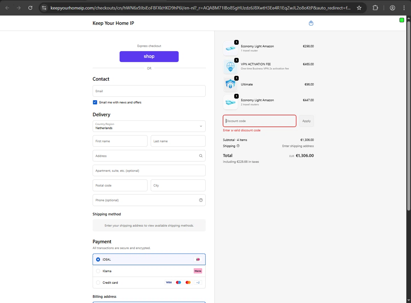Click the Ultimate product thumbnail
The width and height of the screenshot is (411, 303).
(x=230, y=84)
